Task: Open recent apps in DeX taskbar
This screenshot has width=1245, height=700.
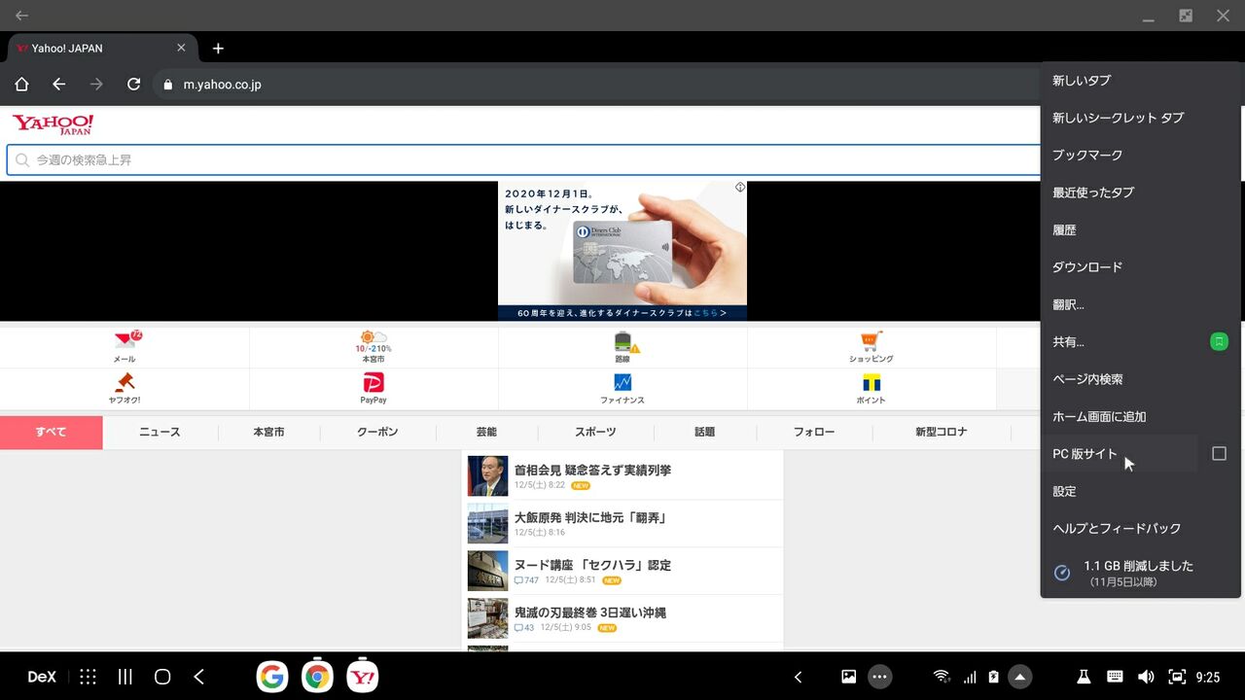Action: (x=125, y=677)
